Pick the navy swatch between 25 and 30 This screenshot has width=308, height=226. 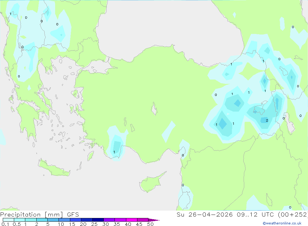98,220
